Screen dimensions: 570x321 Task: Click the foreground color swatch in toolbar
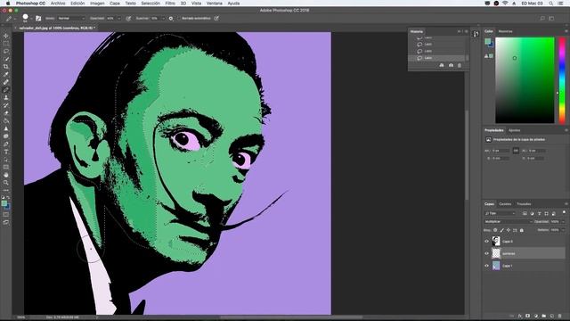pos(4,204)
